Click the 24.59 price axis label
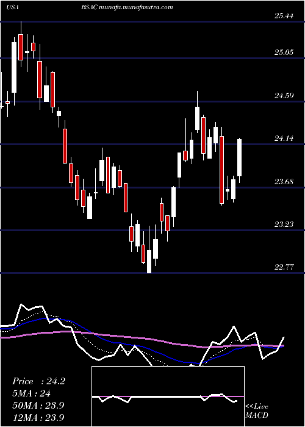The width and height of the screenshot is (305, 427). point(284,95)
